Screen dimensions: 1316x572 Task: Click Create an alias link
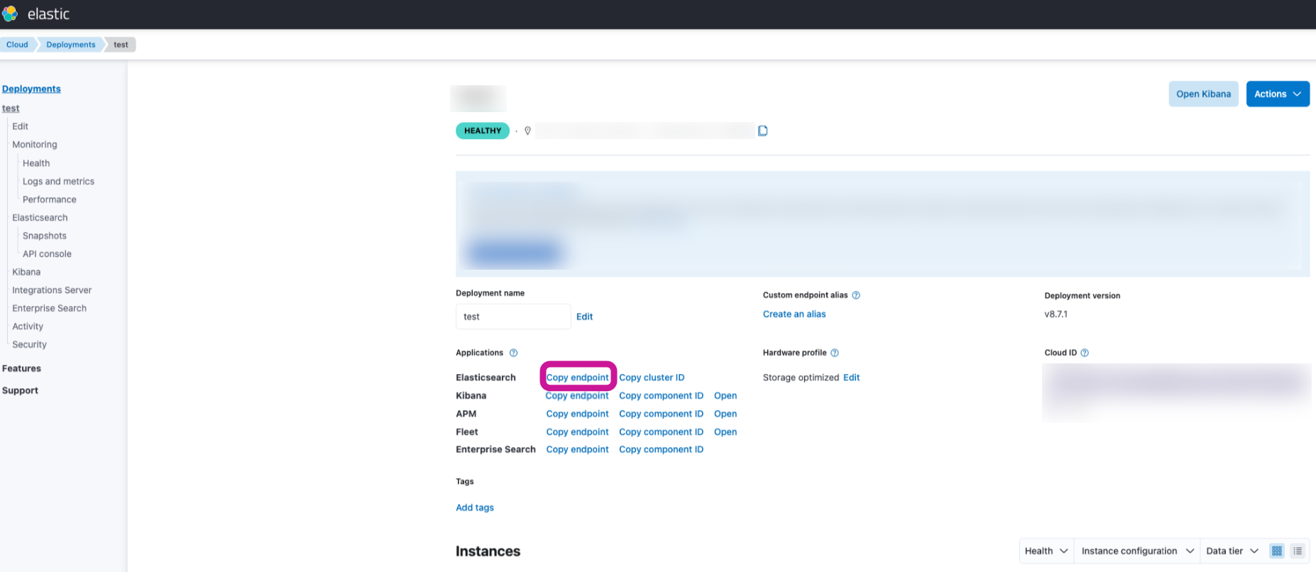click(x=794, y=314)
